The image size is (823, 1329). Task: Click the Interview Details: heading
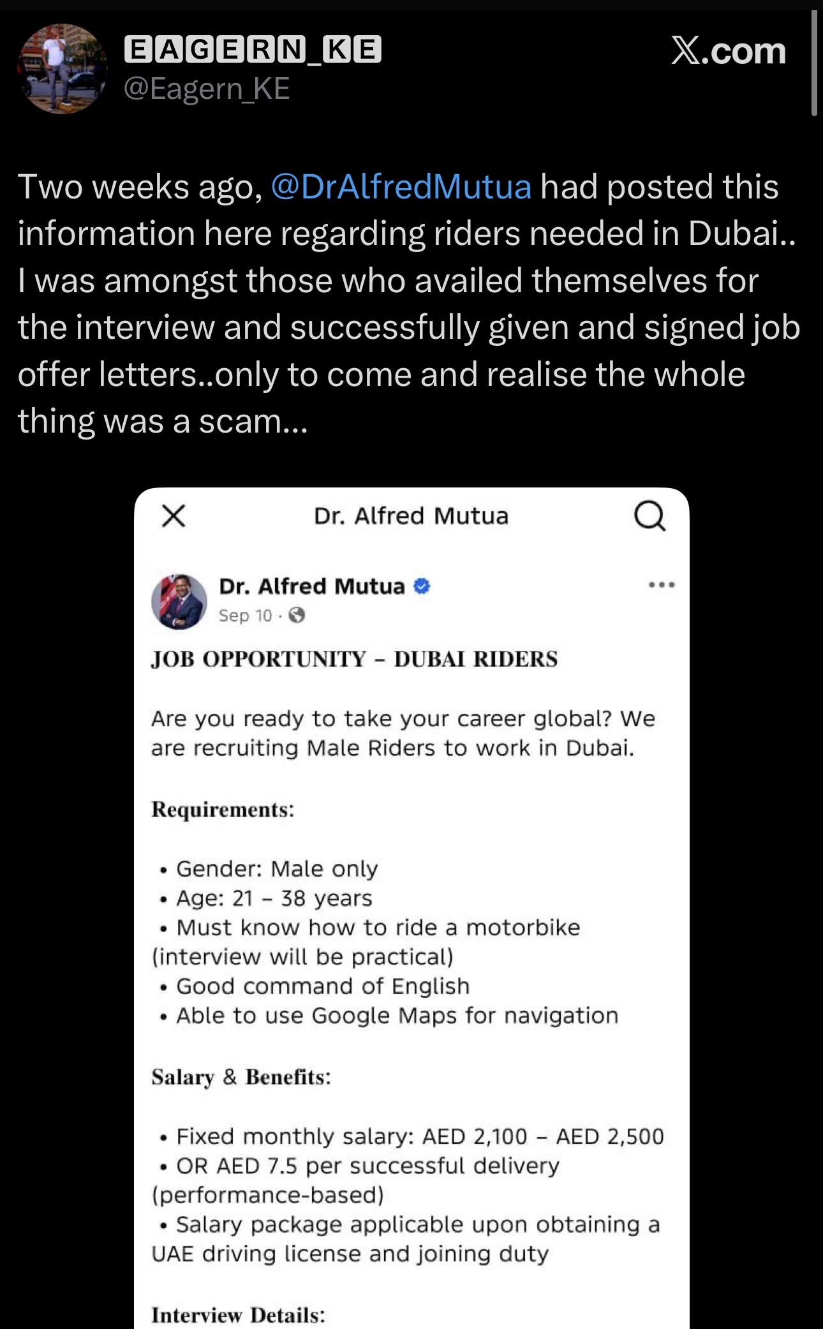pos(238,1315)
